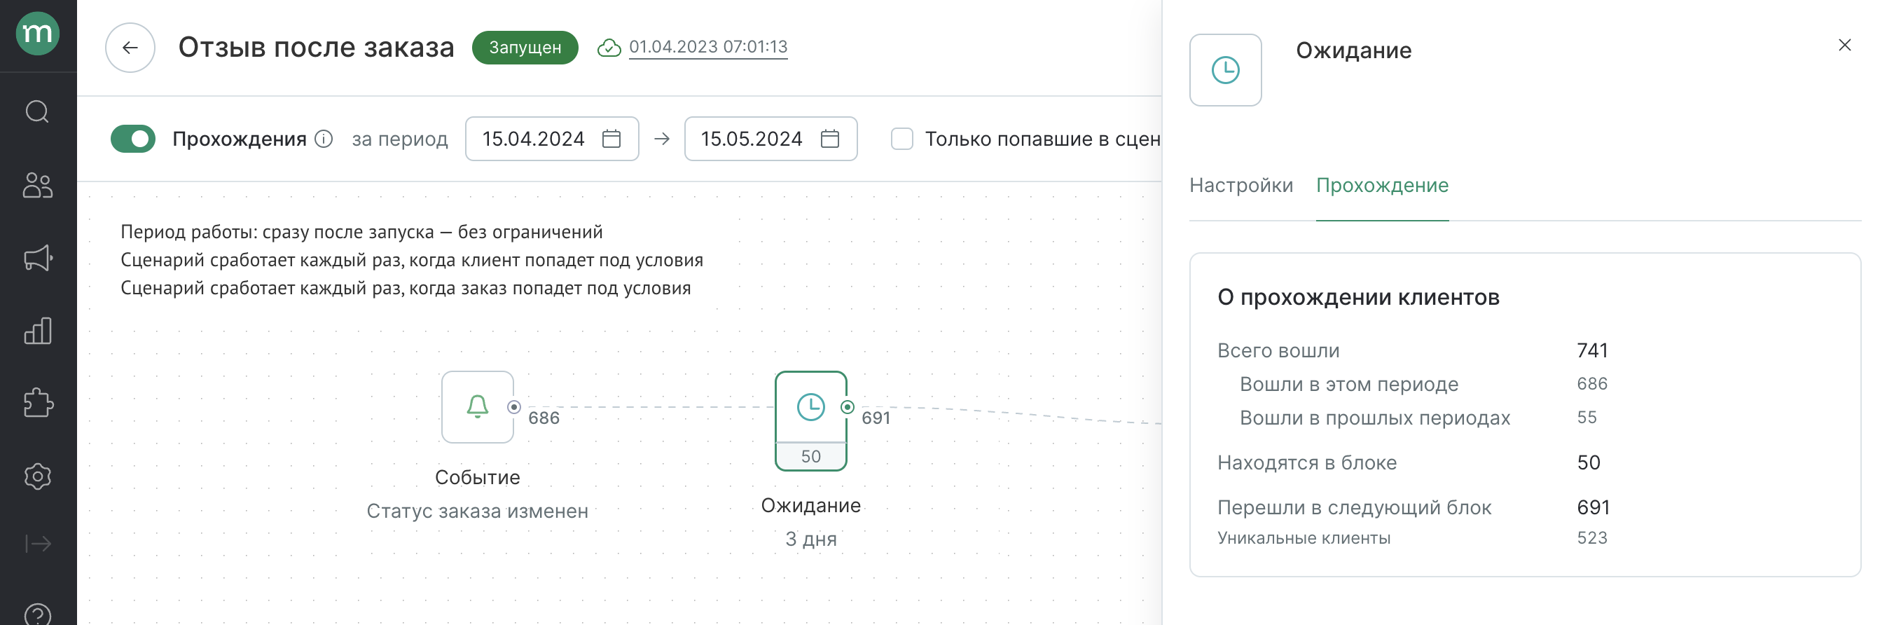Click the start date field 15.04.2024
Viewport: 1887px width, 625px height.
tap(551, 139)
